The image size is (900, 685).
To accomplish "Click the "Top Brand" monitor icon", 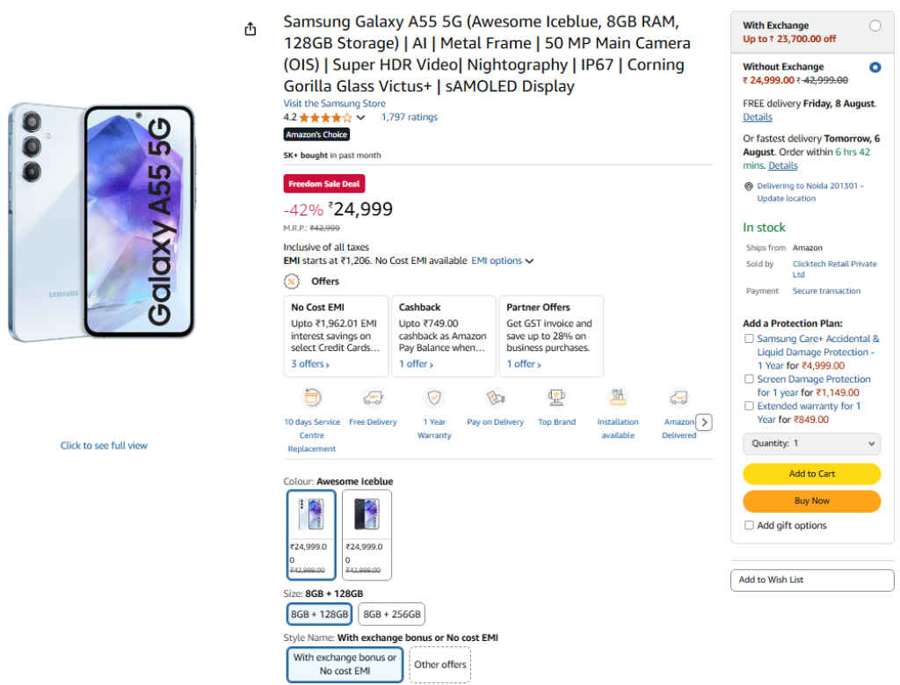I will [x=555, y=397].
